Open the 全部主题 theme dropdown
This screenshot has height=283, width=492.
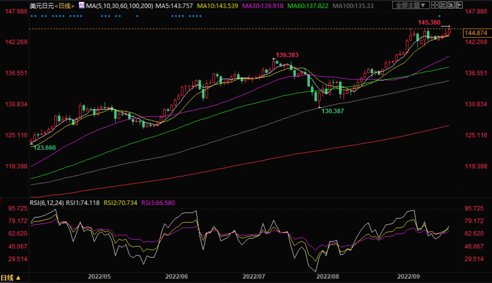pyautogui.click(x=411, y=5)
